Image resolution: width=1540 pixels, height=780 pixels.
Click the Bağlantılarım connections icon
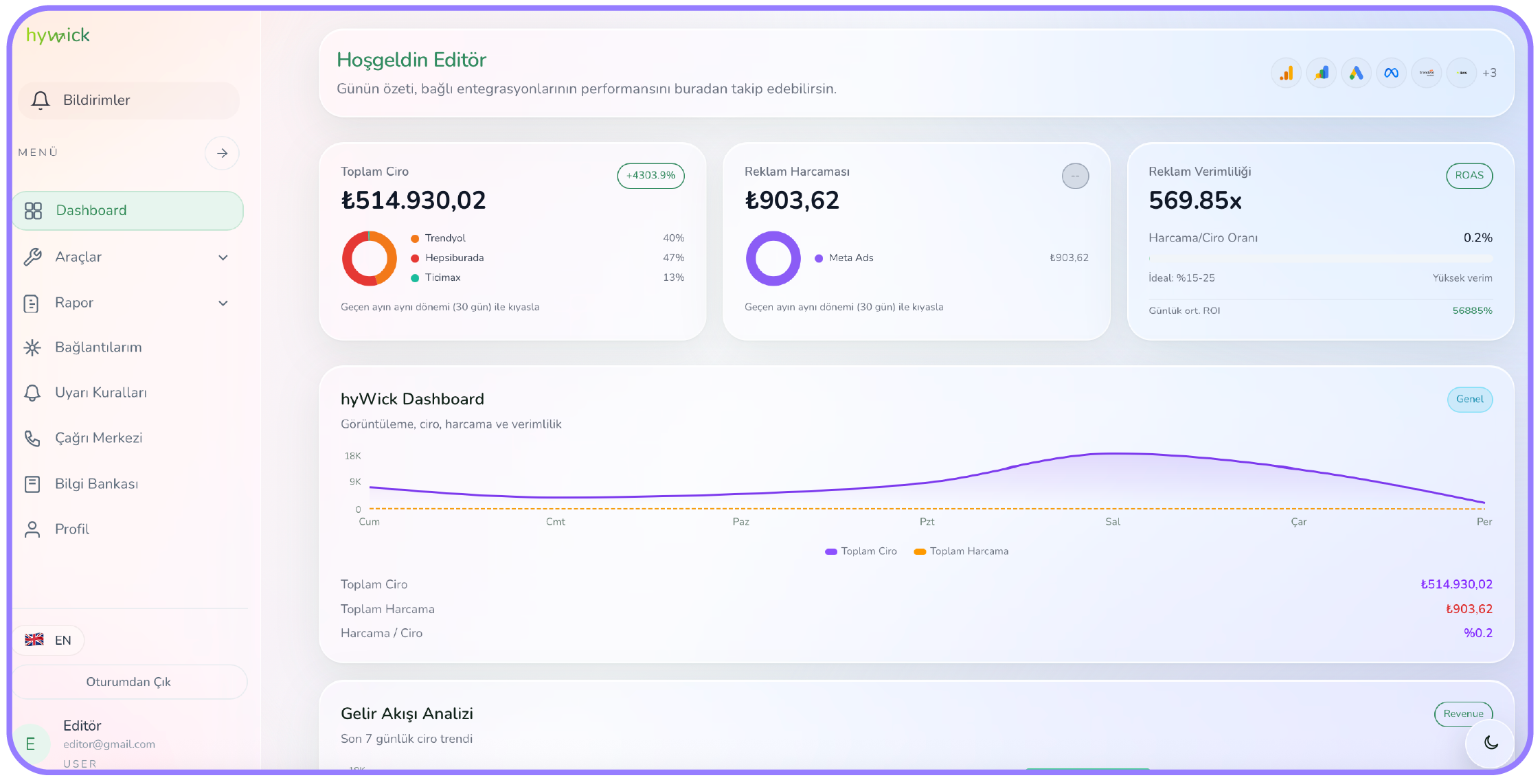pos(32,347)
